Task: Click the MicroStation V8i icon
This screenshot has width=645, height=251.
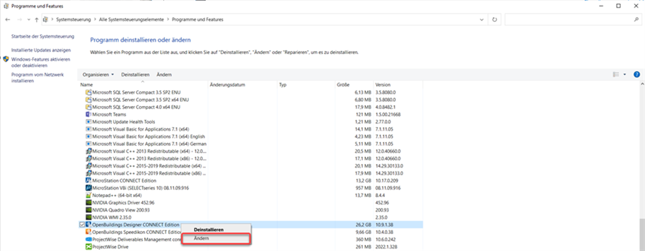Action: click(x=88, y=188)
